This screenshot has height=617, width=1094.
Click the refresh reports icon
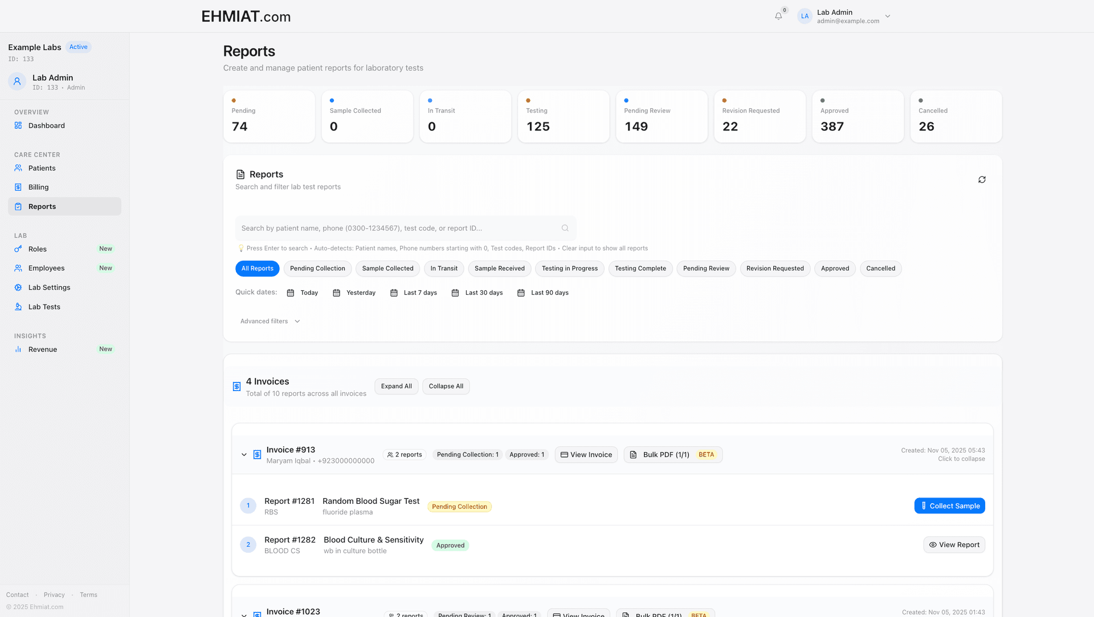click(x=982, y=180)
